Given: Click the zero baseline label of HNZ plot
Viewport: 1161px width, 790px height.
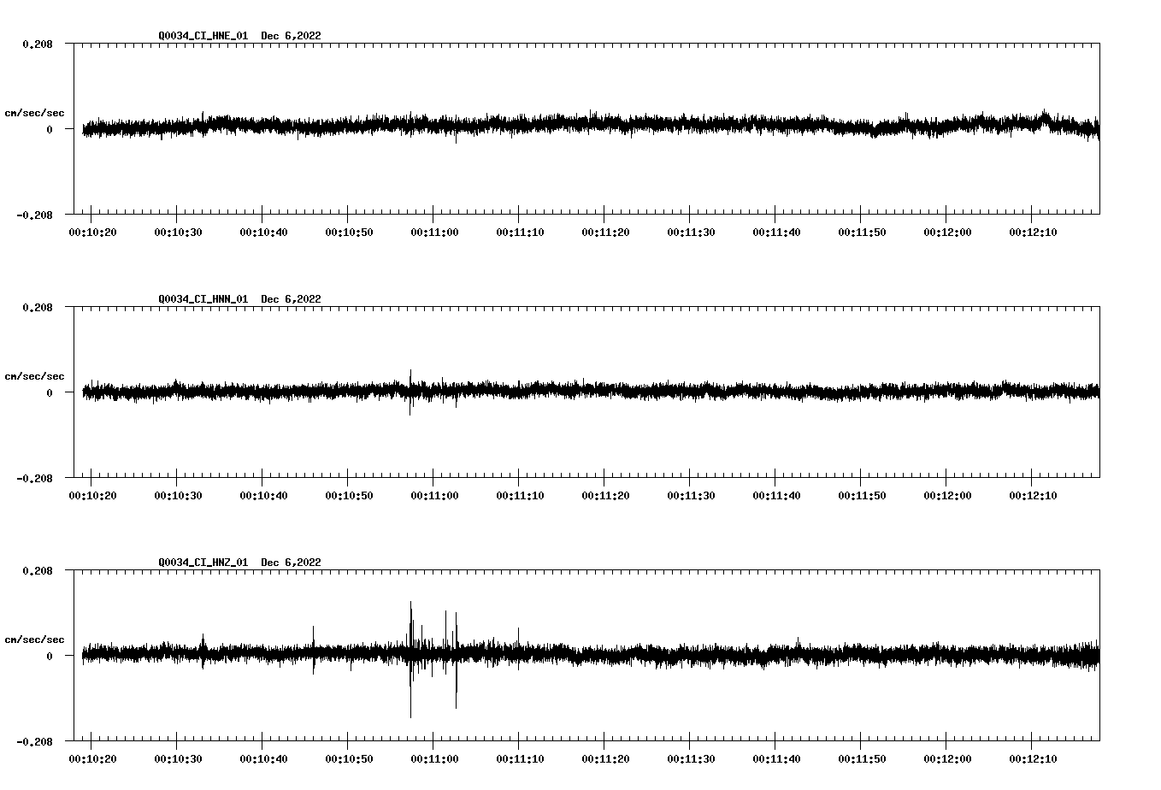Looking at the screenshot, I should (50, 656).
